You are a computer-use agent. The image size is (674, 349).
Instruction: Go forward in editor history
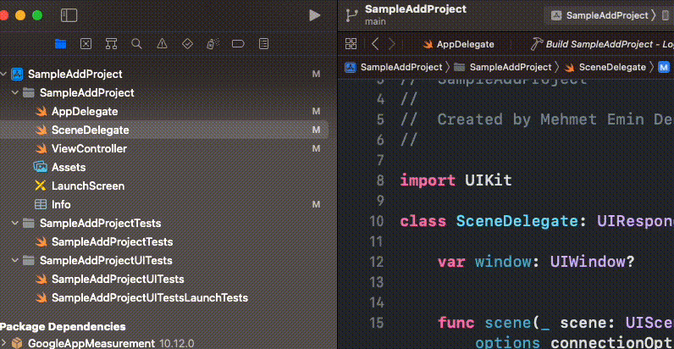392,43
